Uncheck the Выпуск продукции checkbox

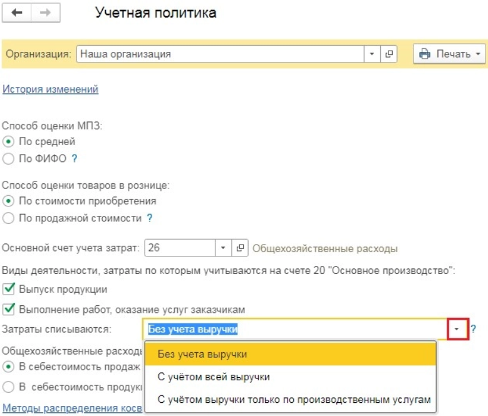point(9,290)
